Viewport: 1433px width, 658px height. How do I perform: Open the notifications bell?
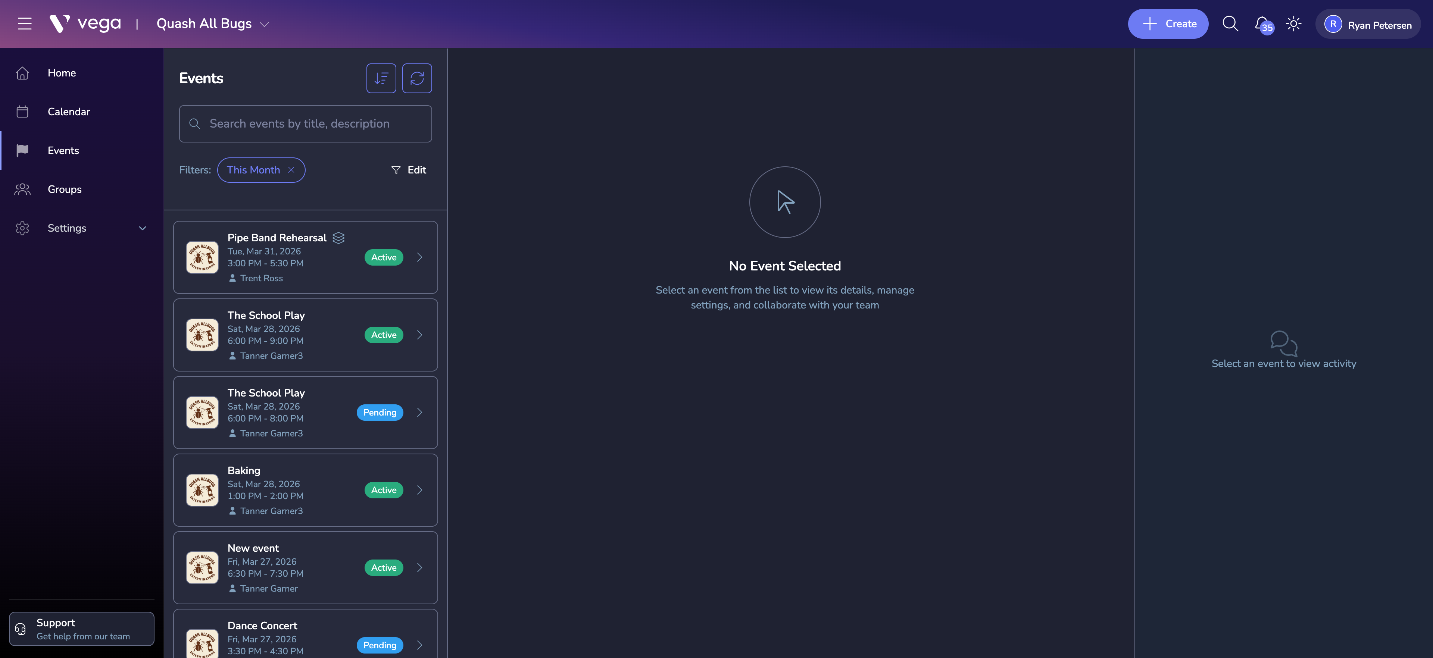point(1262,23)
